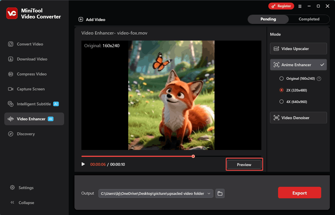
Task: Play the video preview
Action: pos(83,164)
